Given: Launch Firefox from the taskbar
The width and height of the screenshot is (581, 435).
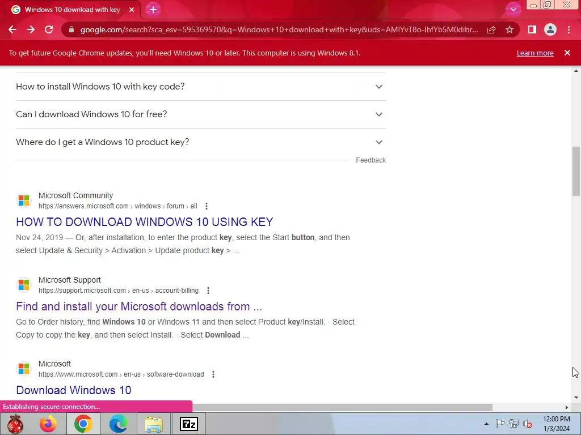Looking at the screenshot, I should 49,424.
